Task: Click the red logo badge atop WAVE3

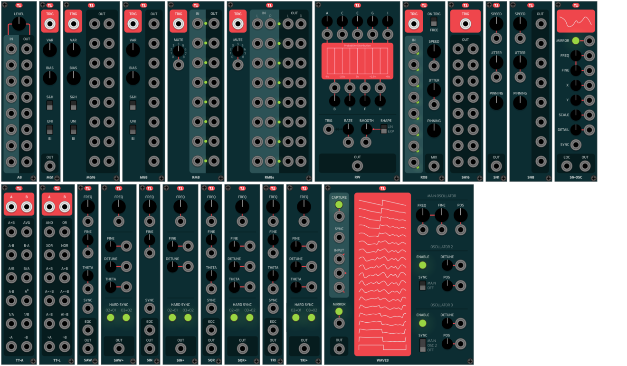Action: click(x=382, y=188)
